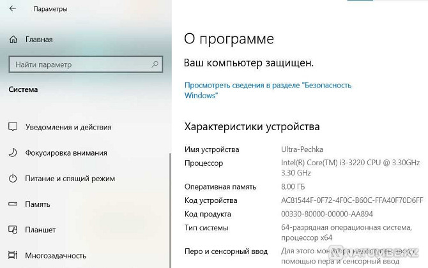The height and width of the screenshot is (268, 428).
Task: Click Ваш компьютер защищен text
Action: (x=248, y=63)
